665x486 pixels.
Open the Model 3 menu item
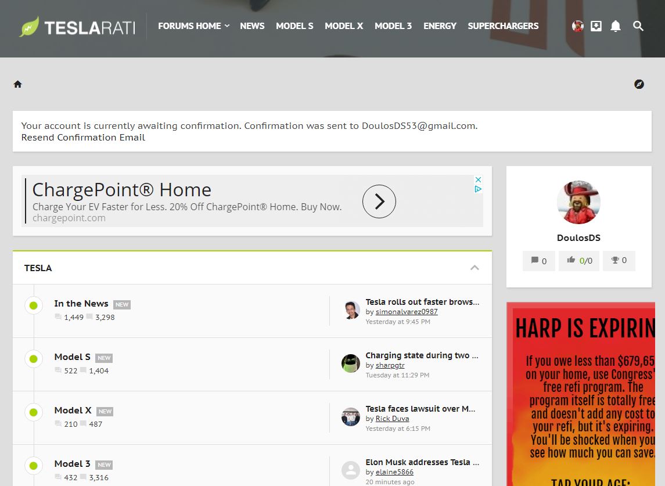click(393, 26)
